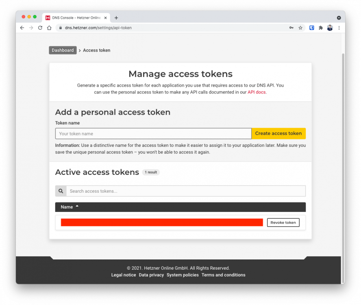Open a new browser tab

coord(116,18)
